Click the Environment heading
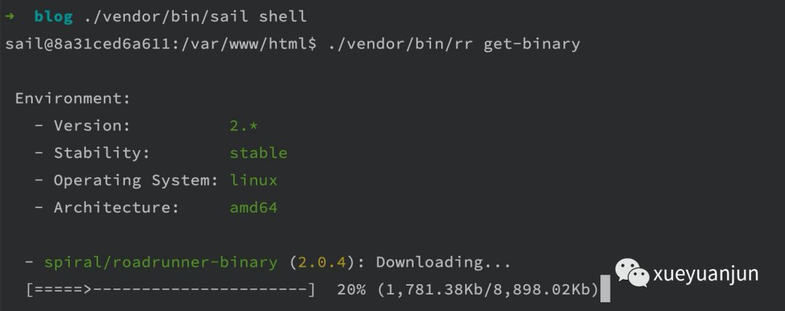785x311 pixels. click(73, 98)
